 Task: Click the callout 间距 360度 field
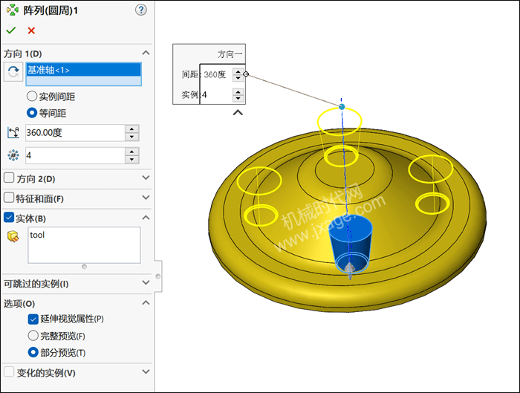coord(217,74)
